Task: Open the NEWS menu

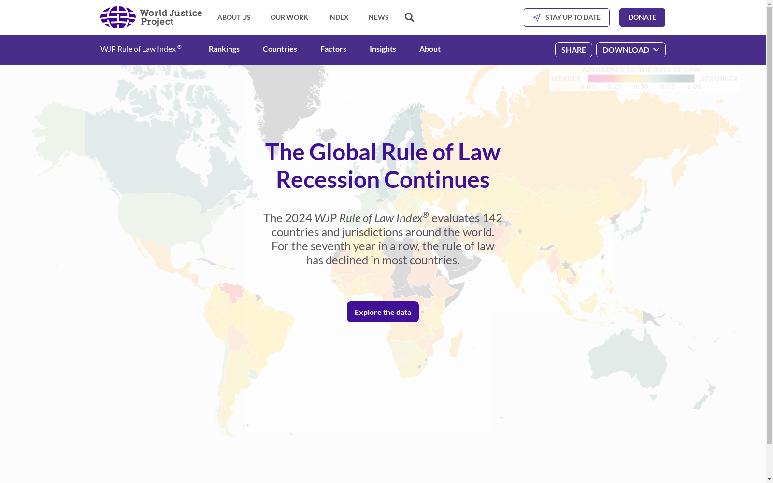Action: pyautogui.click(x=379, y=17)
